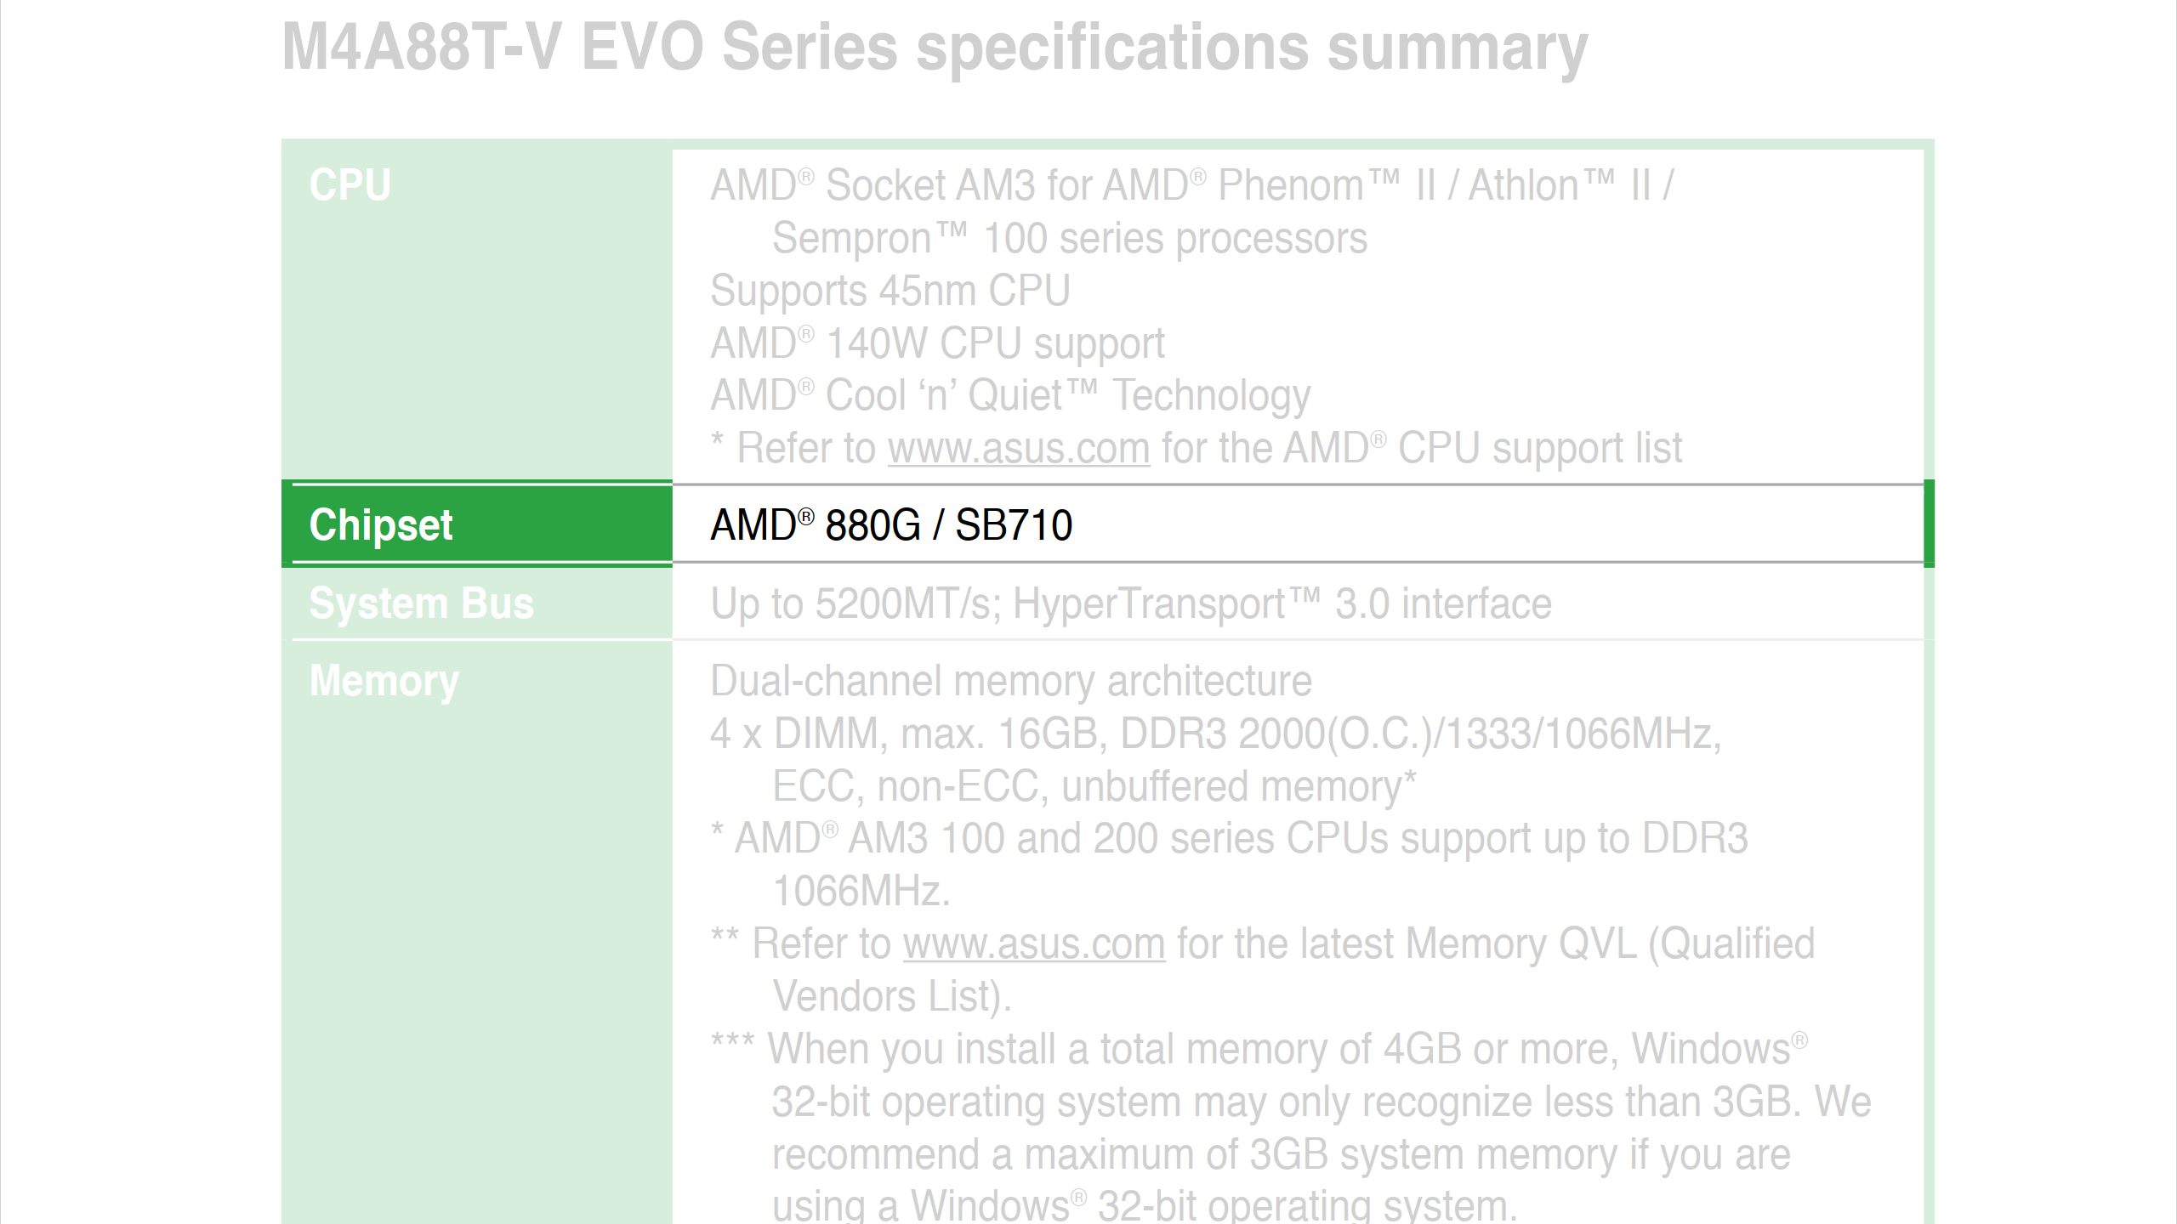
Task: Select the highlighted Chipset row label
Action: tap(381, 524)
